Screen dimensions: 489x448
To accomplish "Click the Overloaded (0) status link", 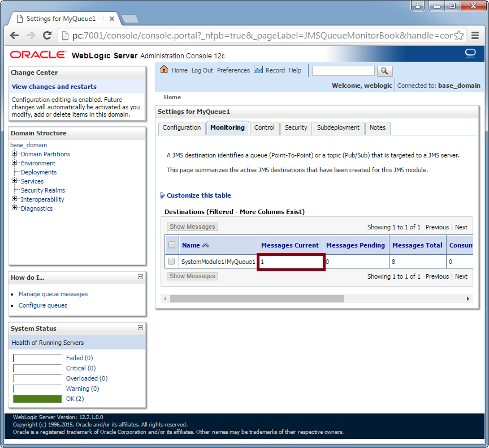I will point(86,378).
